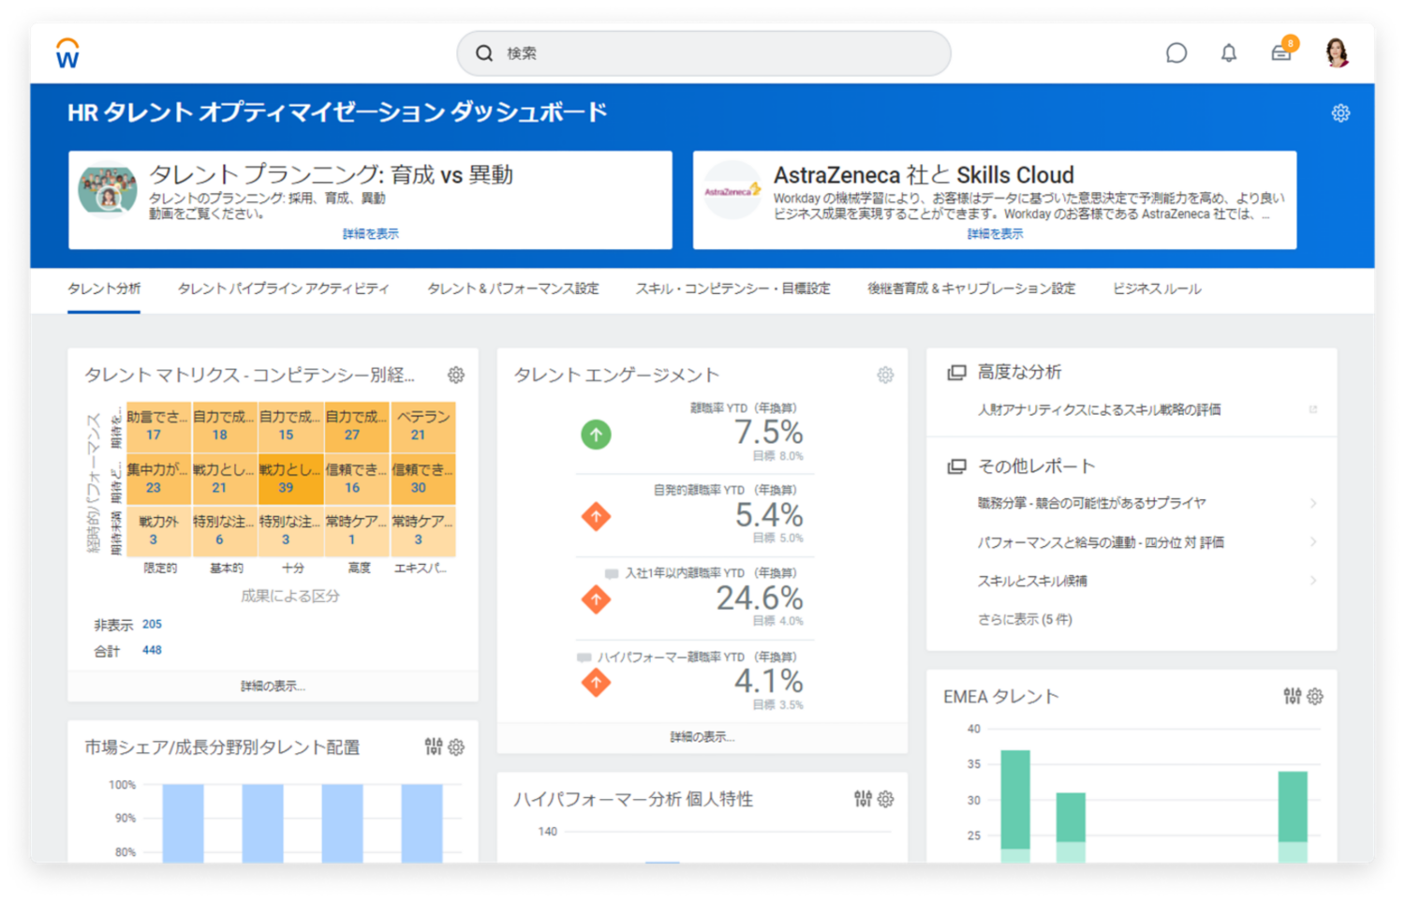Open ハイパフォーマー分析 card settings gear
Image resolution: width=1405 pixels, height=901 pixels.
[885, 799]
